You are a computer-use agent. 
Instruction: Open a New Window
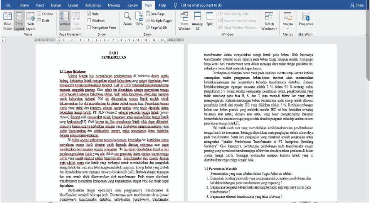tap(184, 21)
